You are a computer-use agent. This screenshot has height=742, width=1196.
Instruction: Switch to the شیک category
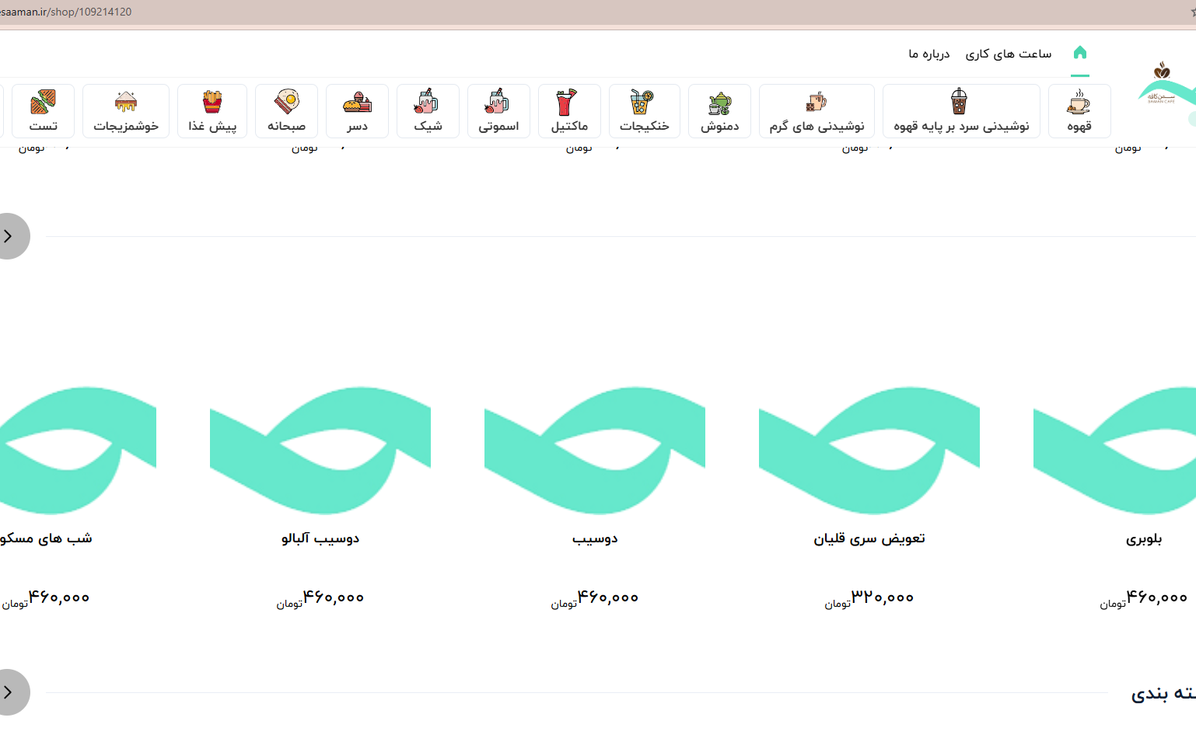point(428,111)
